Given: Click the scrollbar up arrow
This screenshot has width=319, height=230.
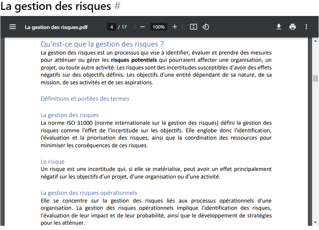Looking at the screenshot, I should point(316,40).
